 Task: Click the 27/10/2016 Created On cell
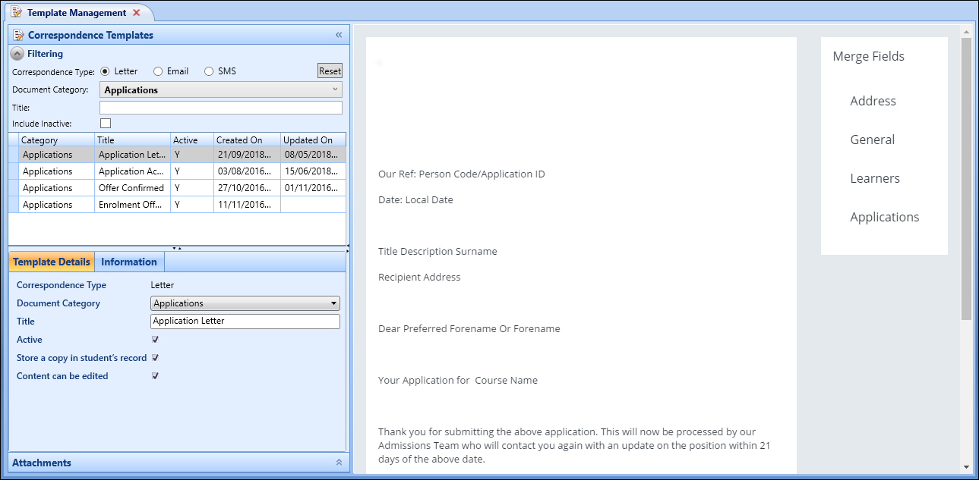click(x=247, y=188)
